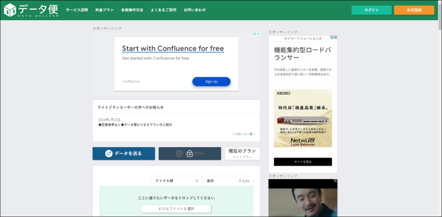The width and height of the screenshot is (442, 217).
Task: Click the ファイル数 counter cell
Action: [177, 181]
